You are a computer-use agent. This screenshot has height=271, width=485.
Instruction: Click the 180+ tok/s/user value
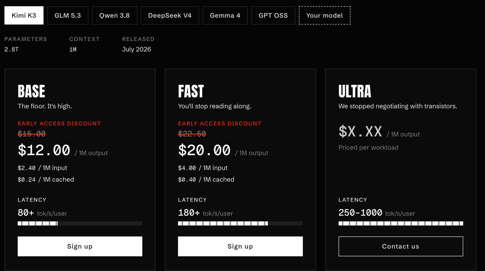click(205, 213)
